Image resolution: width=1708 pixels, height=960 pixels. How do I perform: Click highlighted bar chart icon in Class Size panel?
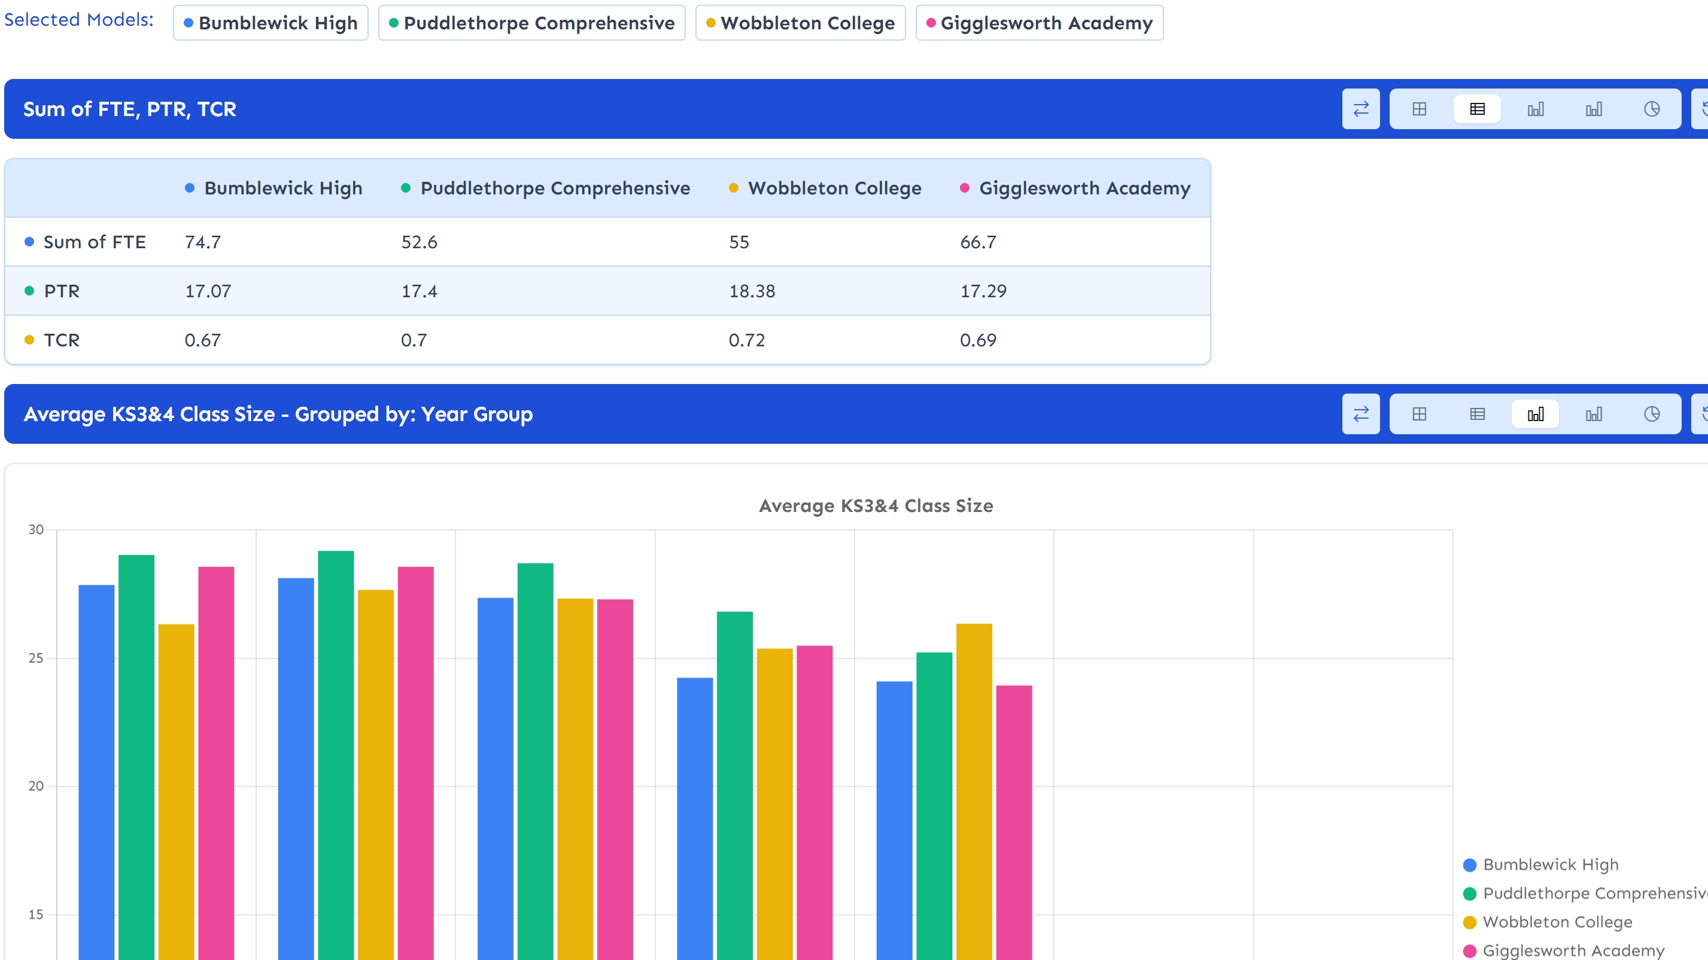(1535, 414)
